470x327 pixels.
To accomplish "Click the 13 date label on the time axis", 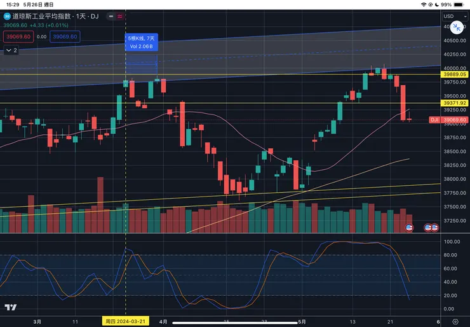I will tap(352, 322).
